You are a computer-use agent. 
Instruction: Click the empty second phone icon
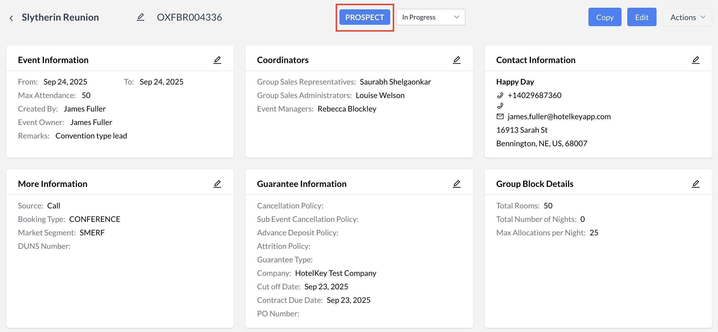point(500,106)
